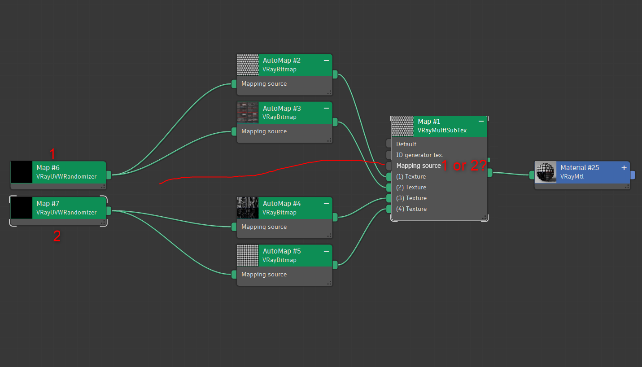Grab AutoMap #2 node resize grip
Screen dimensions: 642x367
tap(329, 92)
